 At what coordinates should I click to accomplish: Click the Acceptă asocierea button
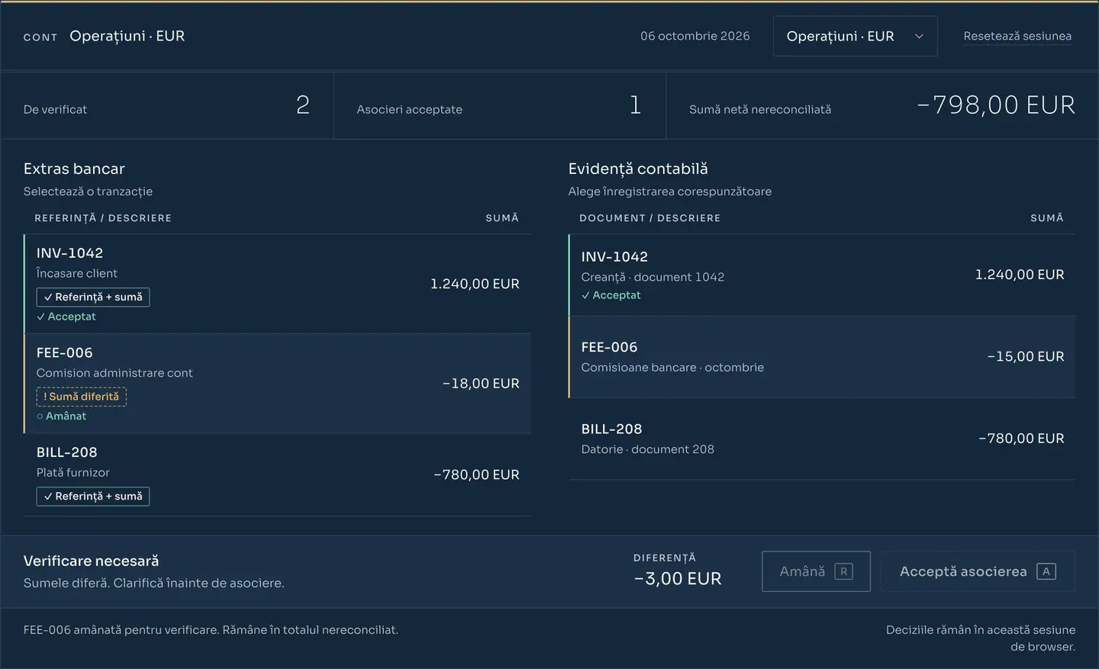pyautogui.click(x=978, y=571)
